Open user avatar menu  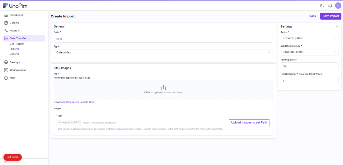(x=338, y=6)
